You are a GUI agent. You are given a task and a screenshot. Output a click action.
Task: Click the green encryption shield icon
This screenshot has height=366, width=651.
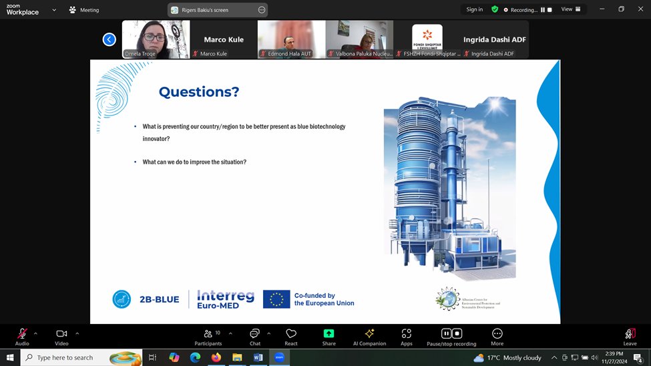(x=495, y=9)
